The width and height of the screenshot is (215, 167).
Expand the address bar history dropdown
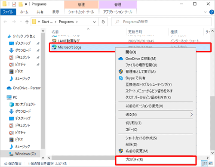(94, 22)
